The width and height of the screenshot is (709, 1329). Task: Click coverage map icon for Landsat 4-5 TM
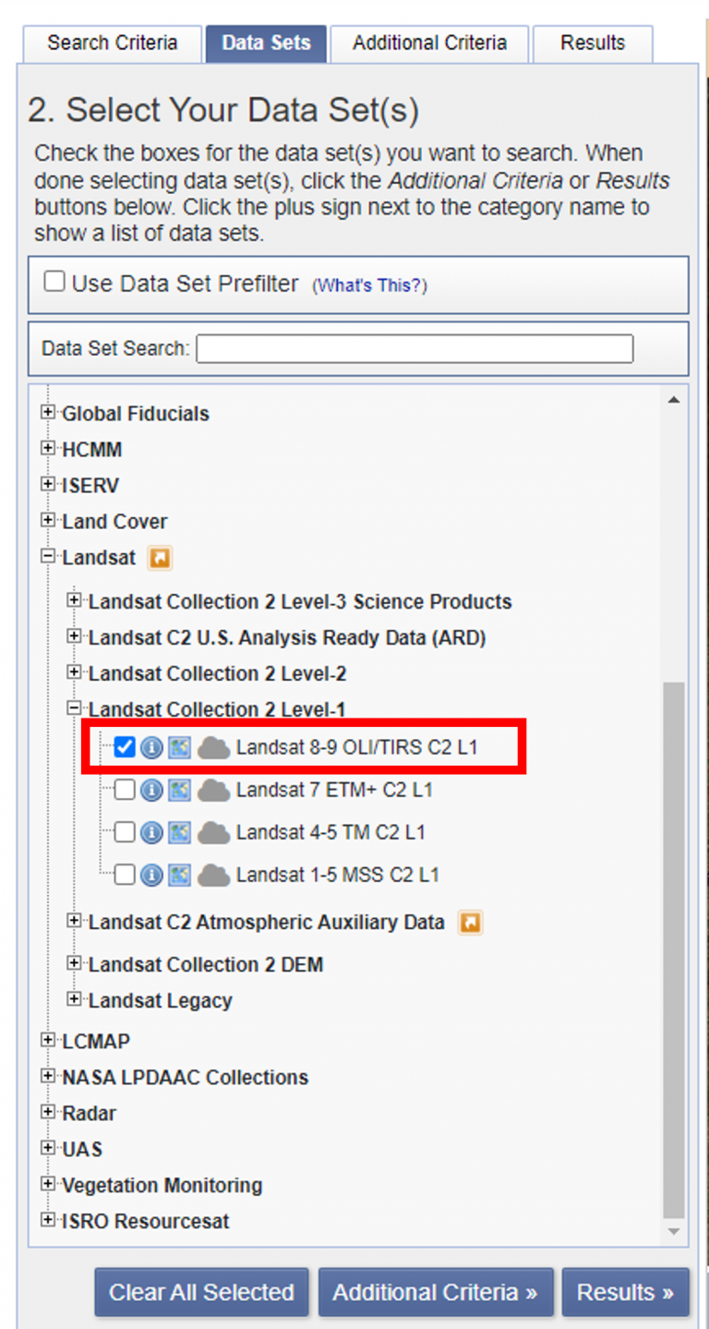point(180,832)
